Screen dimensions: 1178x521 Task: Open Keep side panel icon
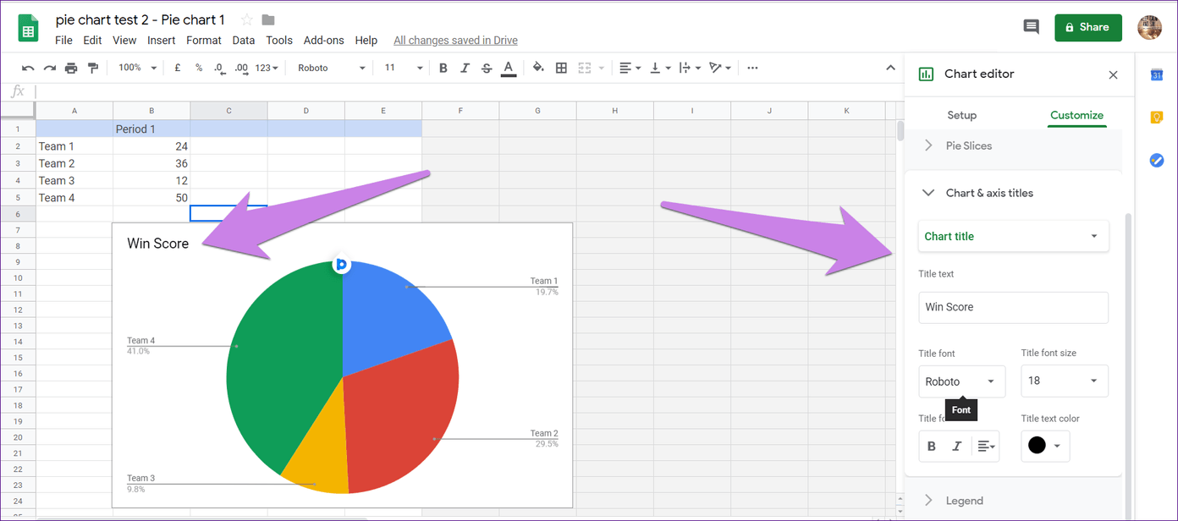click(1157, 118)
